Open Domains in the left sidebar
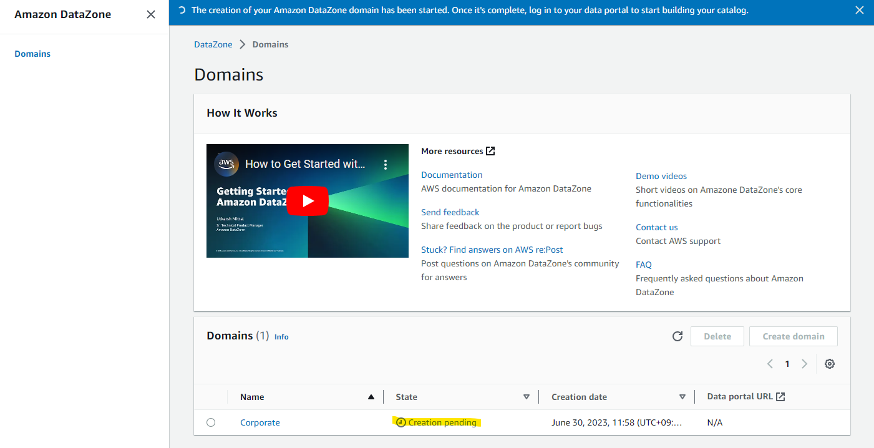The height and width of the screenshot is (448, 874). (32, 54)
